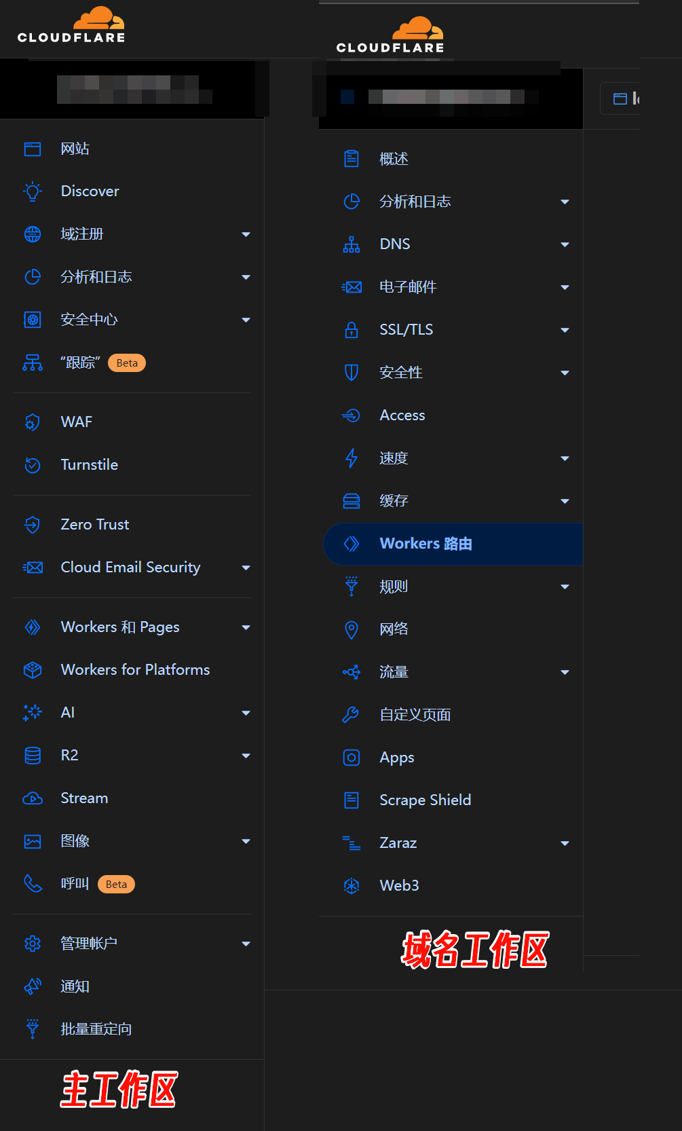The width and height of the screenshot is (682, 1131).
Task: Click the 速度 lightning bolt icon
Action: 352,458
